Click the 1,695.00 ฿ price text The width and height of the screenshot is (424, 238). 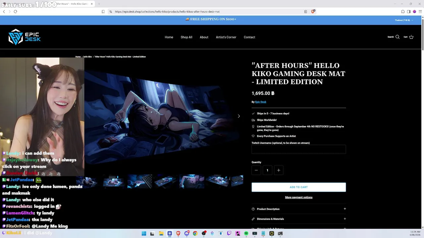pyautogui.click(x=263, y=94)
